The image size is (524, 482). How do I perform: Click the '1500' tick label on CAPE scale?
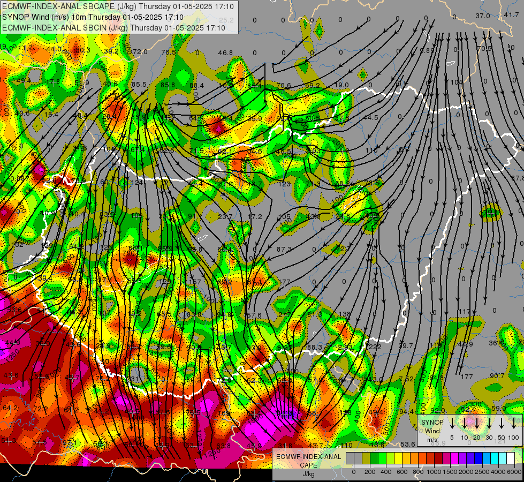click(450, 472)
